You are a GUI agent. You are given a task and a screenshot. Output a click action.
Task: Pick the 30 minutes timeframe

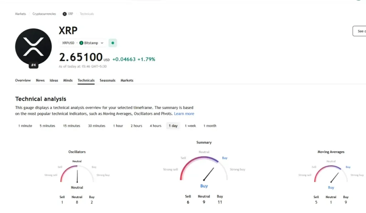97,126
